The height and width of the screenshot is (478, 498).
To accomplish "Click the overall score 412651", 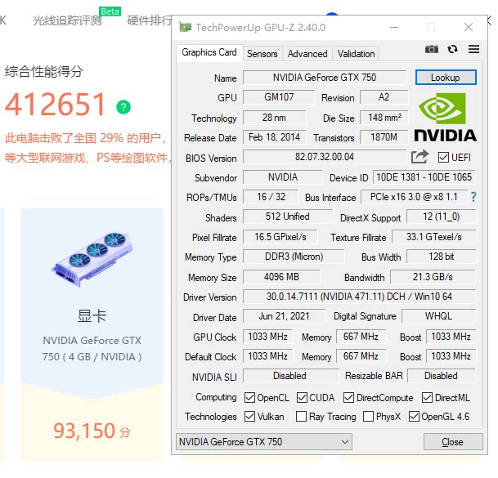I will (x=56, y=104).
